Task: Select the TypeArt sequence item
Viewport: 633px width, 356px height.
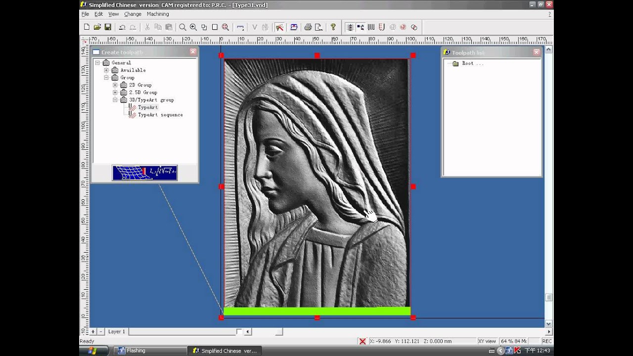Action: 160,115
